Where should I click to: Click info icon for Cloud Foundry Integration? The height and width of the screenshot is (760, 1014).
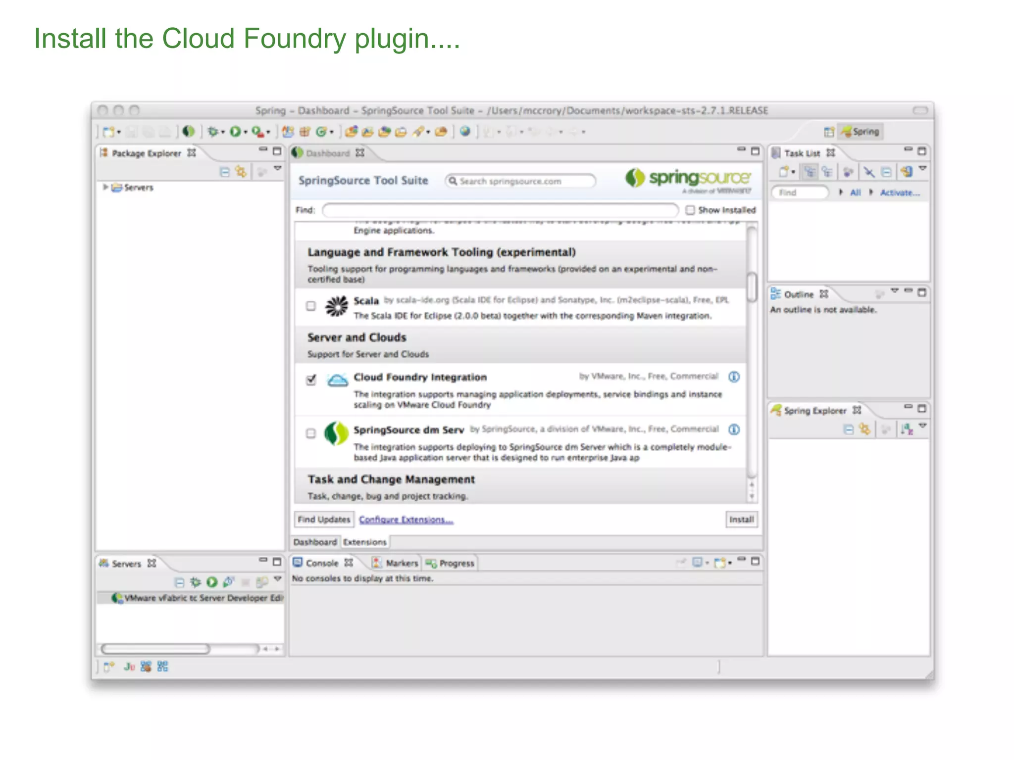pyautogui.click(x=734, y=377)
